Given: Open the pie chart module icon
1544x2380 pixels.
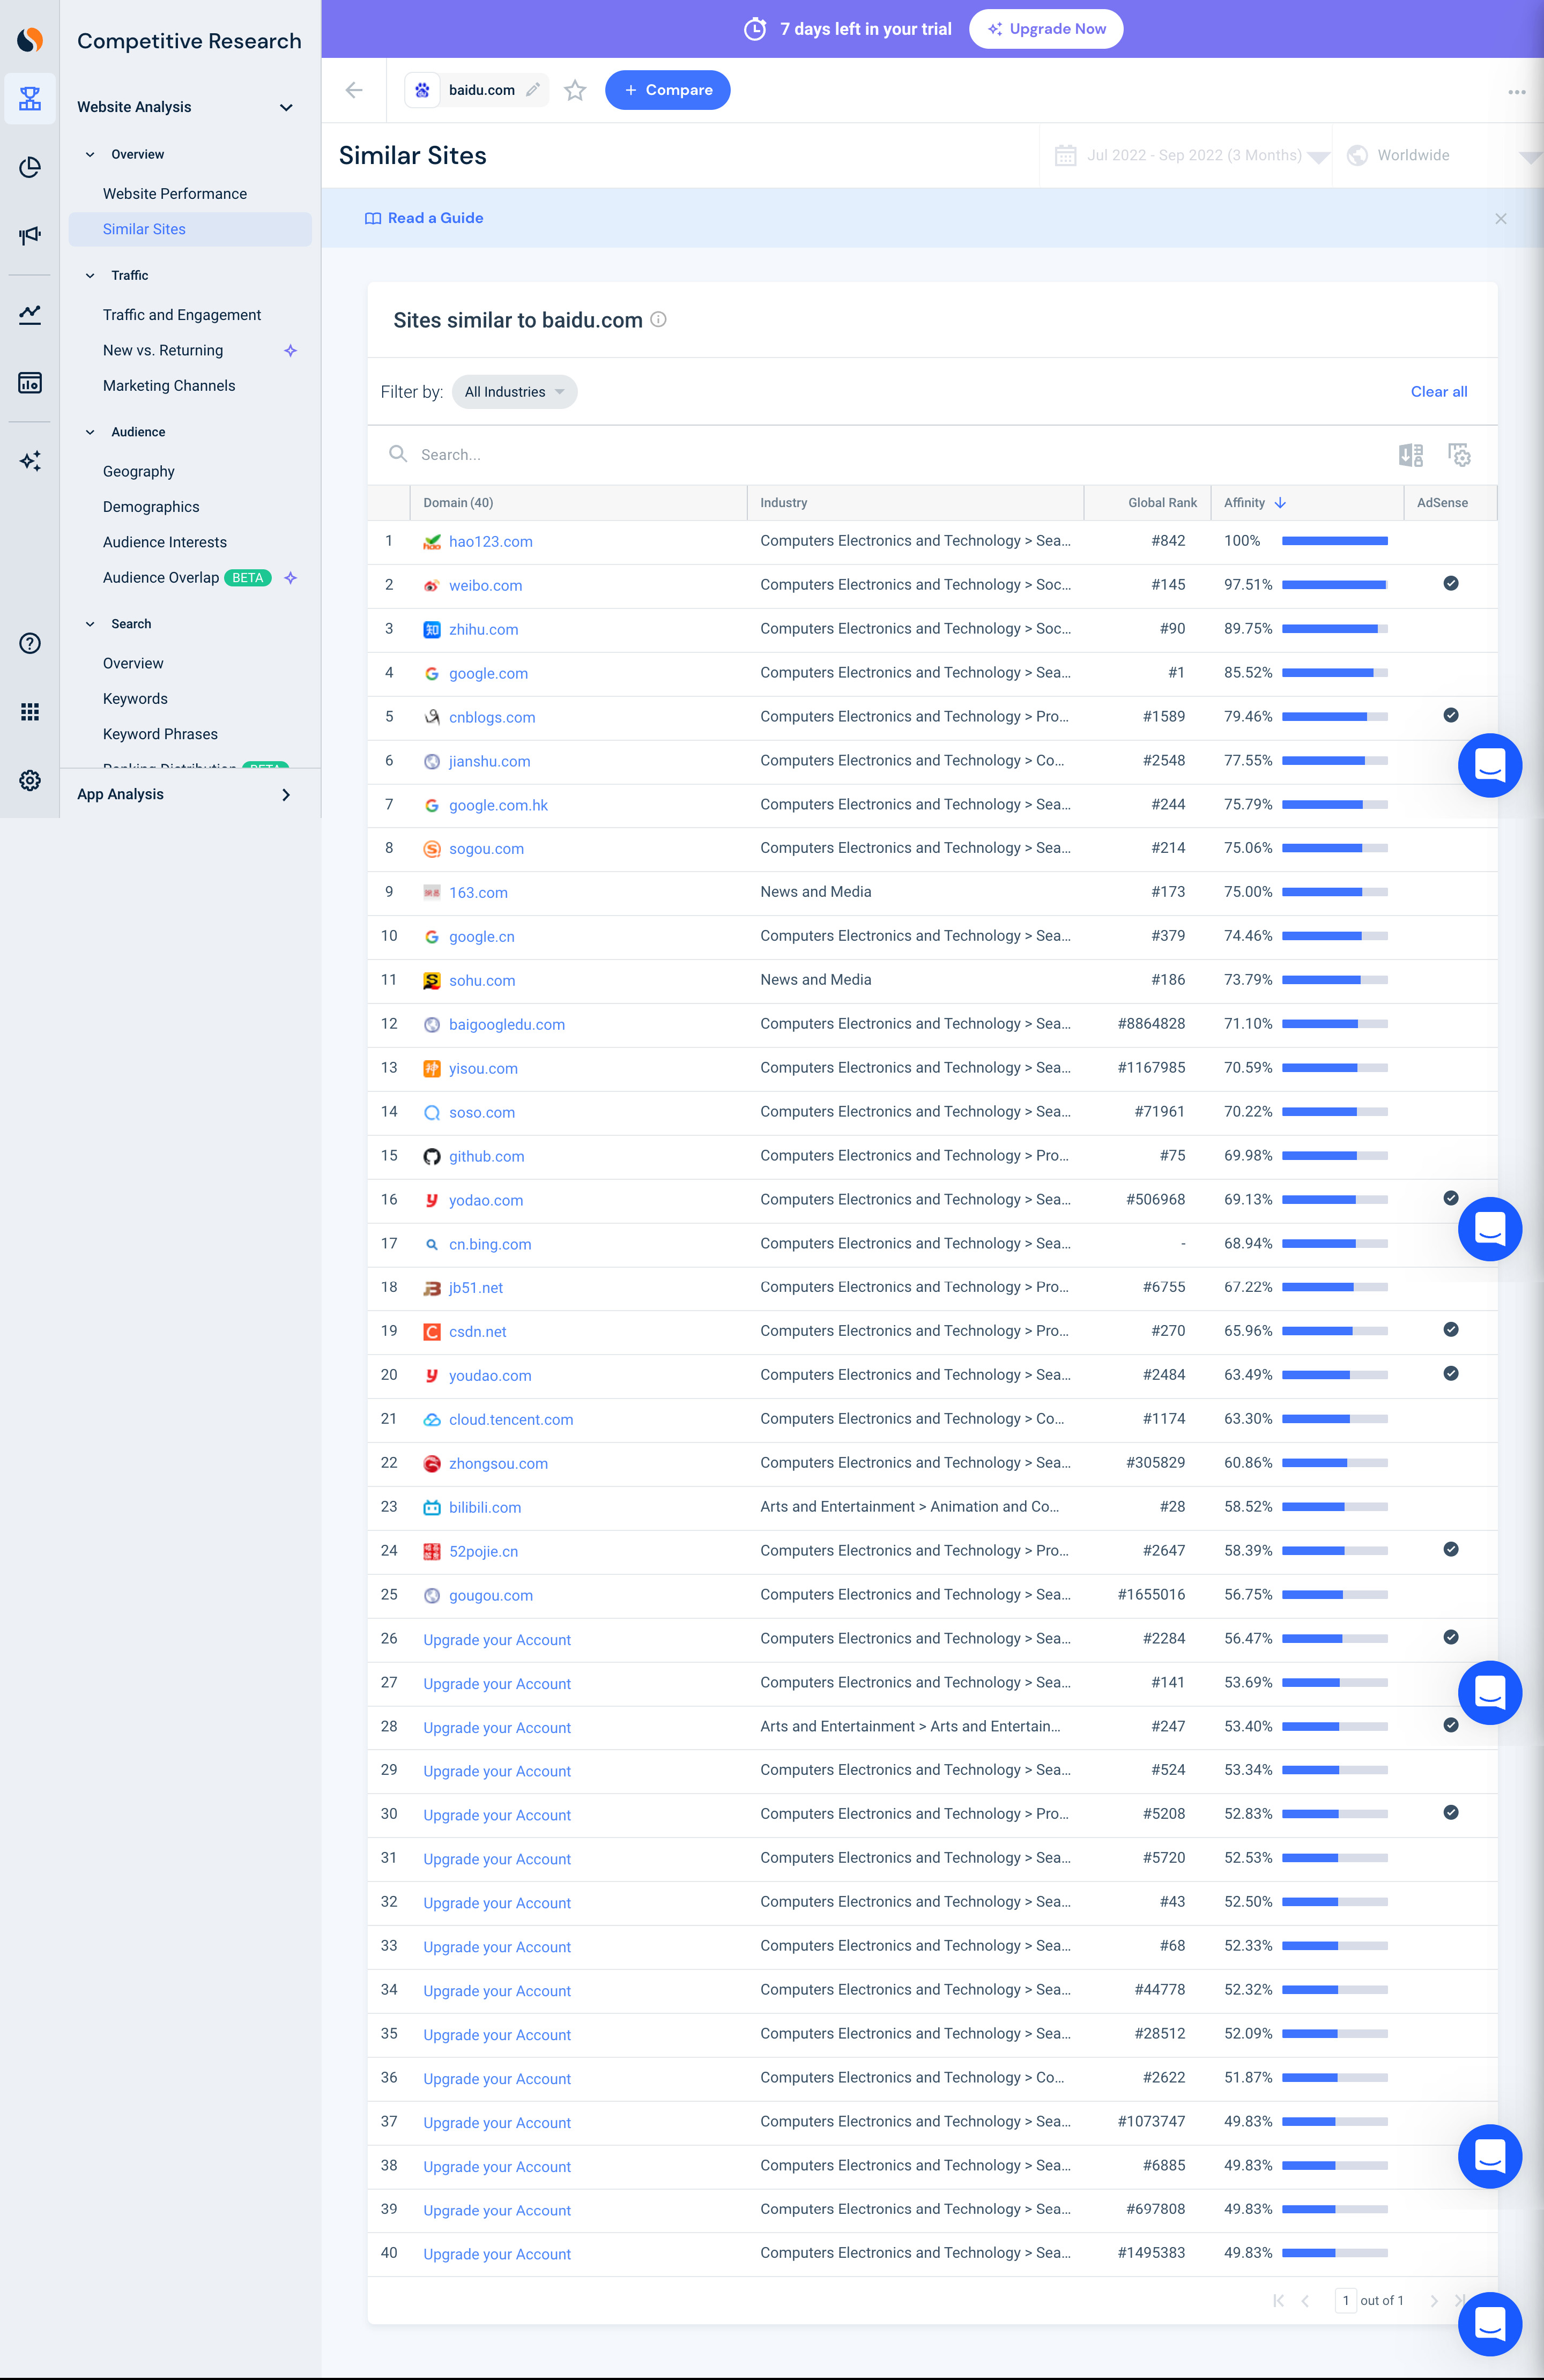Looking at the screenshot, I should click(30, 167).
